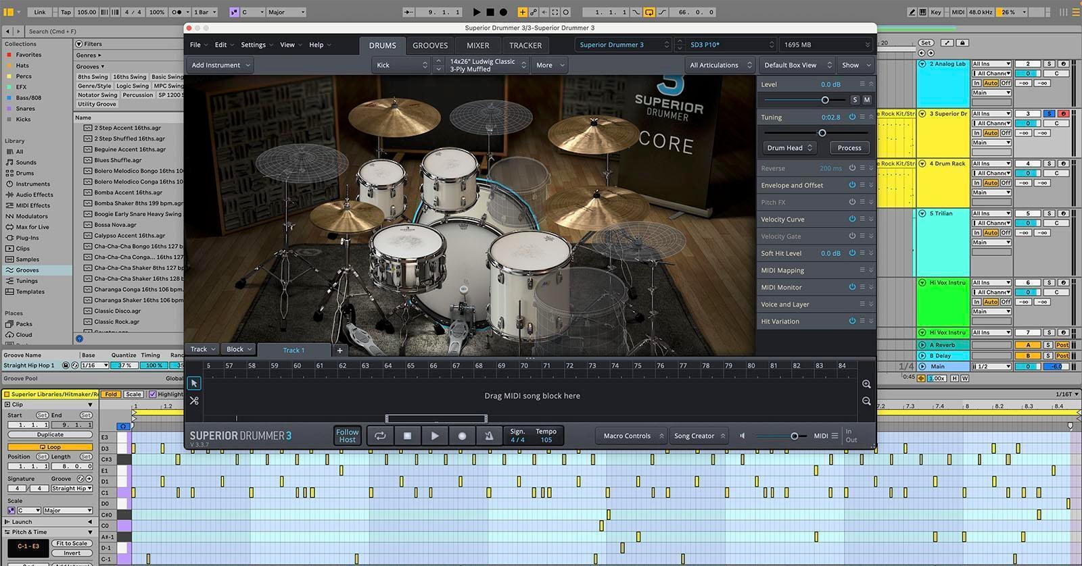Viewport: 1082px width, 566px height.
Task: Click the speaker icon beside the volume slider
Action: point(742,436)
